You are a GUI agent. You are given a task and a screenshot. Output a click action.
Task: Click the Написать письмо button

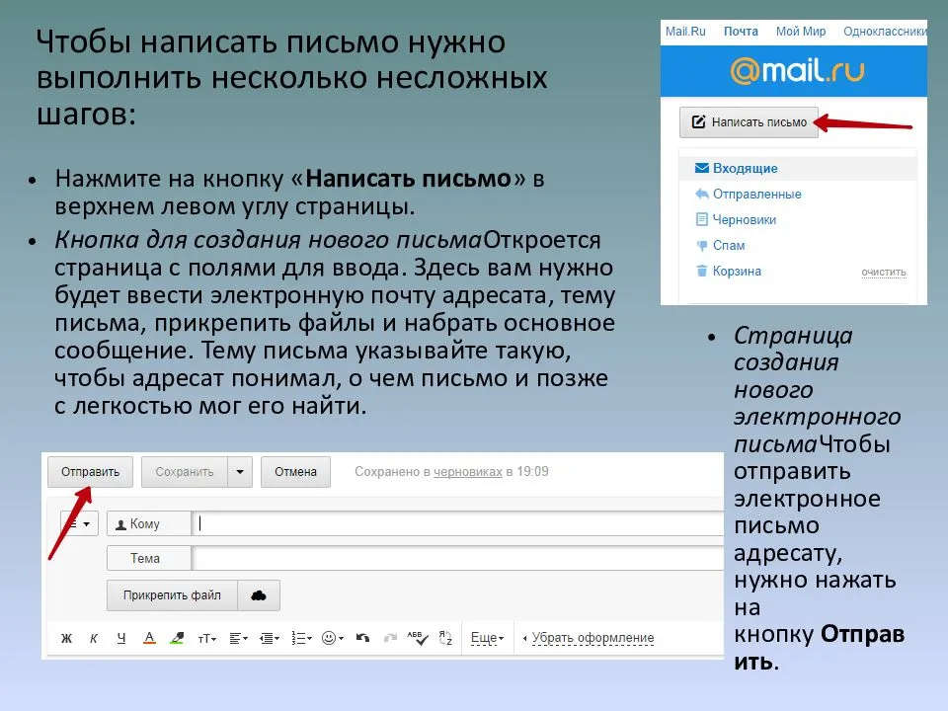[749, 122]
